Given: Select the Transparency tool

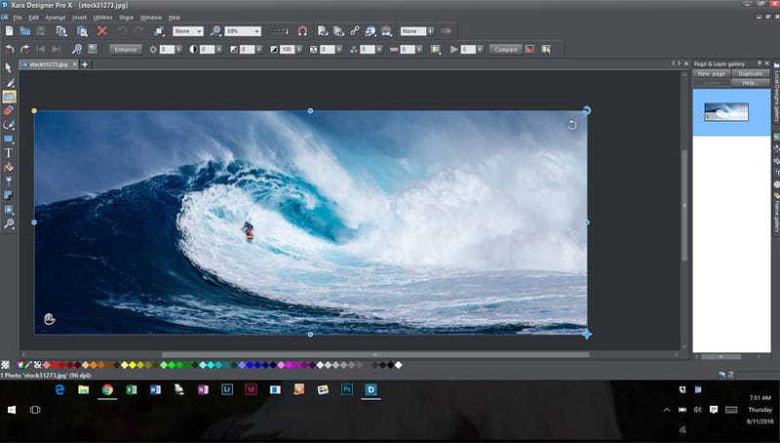Looking at the screenshot, I should (9, 181).
